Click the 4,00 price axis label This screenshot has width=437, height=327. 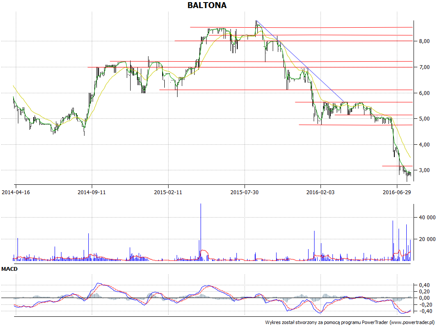click(424, 145)
